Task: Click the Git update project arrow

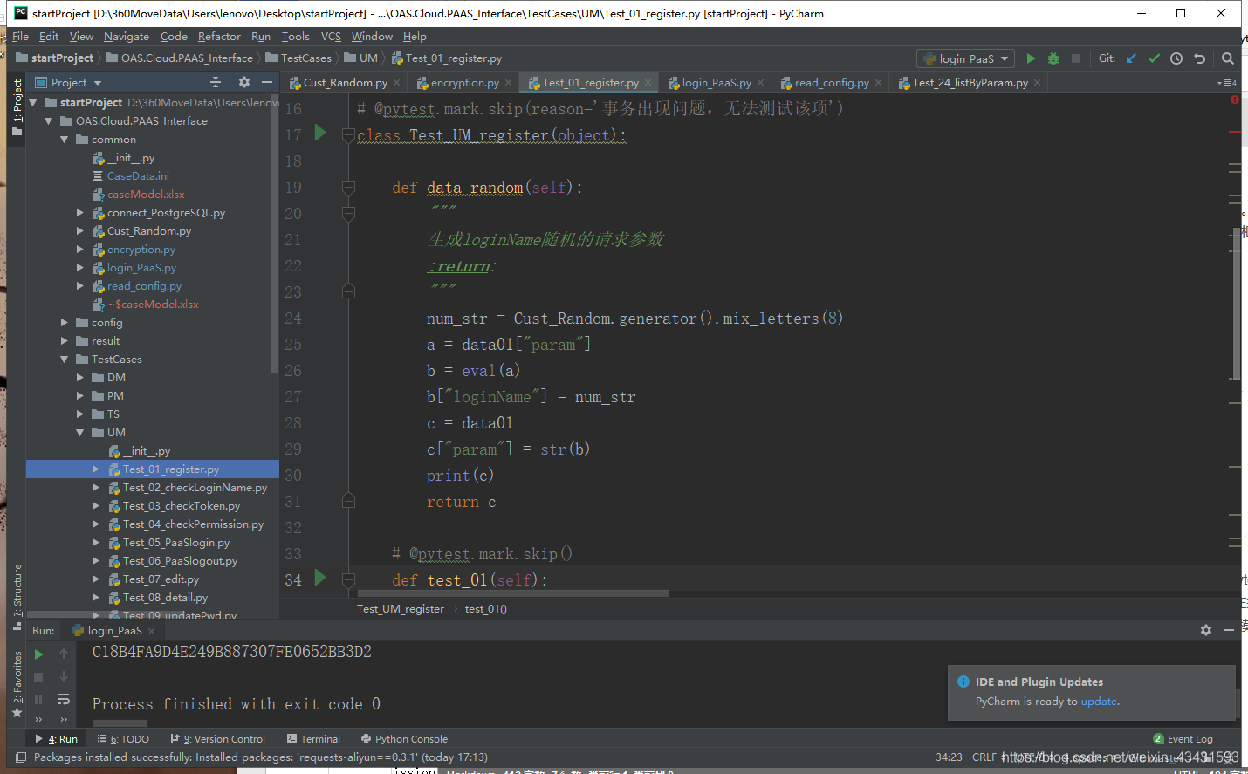Action: click(1131, 58)
